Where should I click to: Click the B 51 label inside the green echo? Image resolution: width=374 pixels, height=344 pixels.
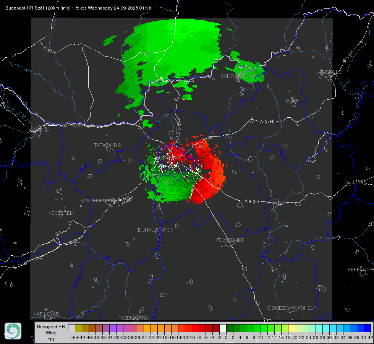click(148, 54)
